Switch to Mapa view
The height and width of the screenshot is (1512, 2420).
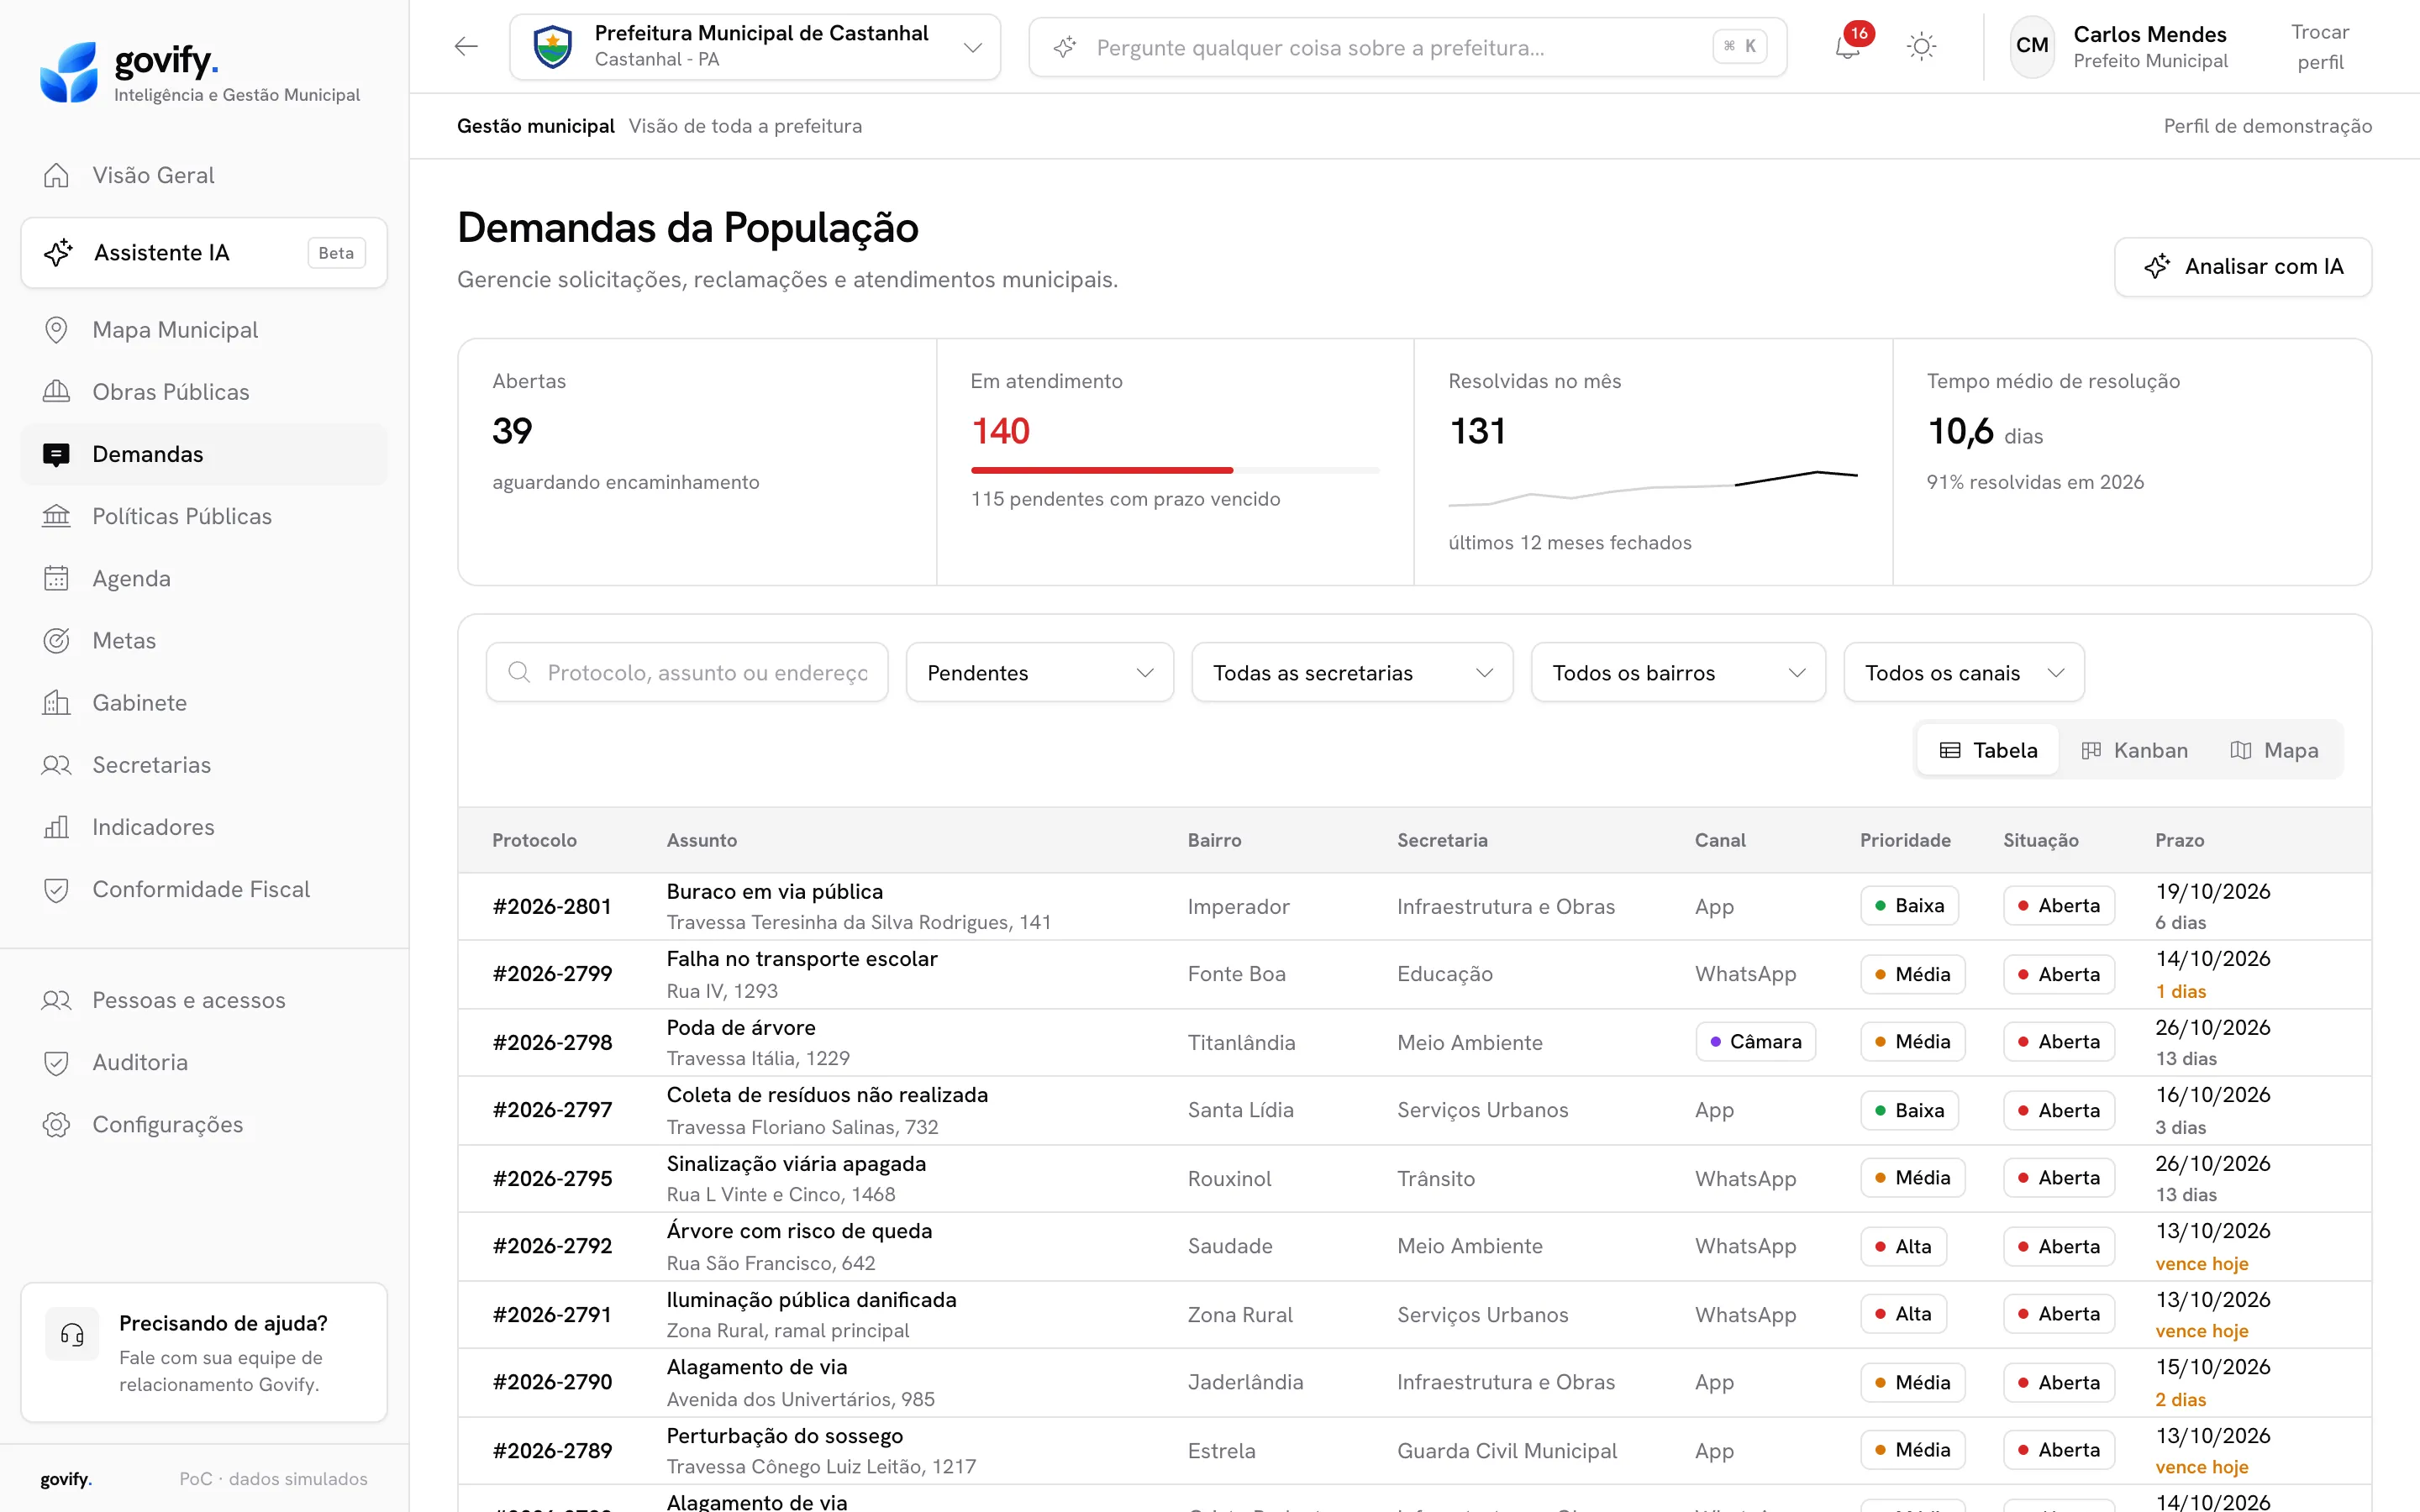tap(2274, 750)
